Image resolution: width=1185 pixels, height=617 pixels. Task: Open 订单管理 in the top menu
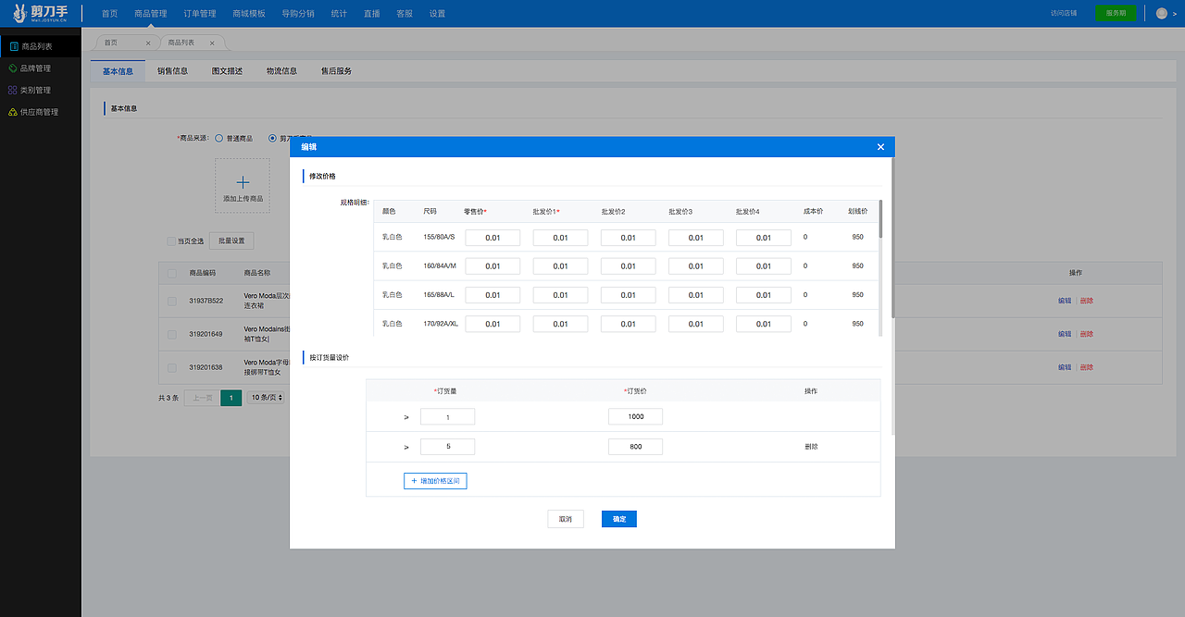pos(199,14)
